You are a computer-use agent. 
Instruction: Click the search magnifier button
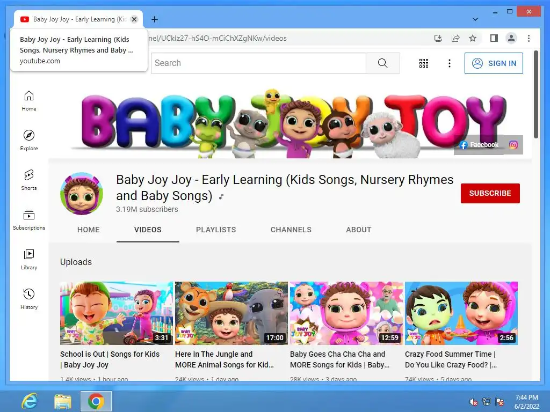[382, 63]
